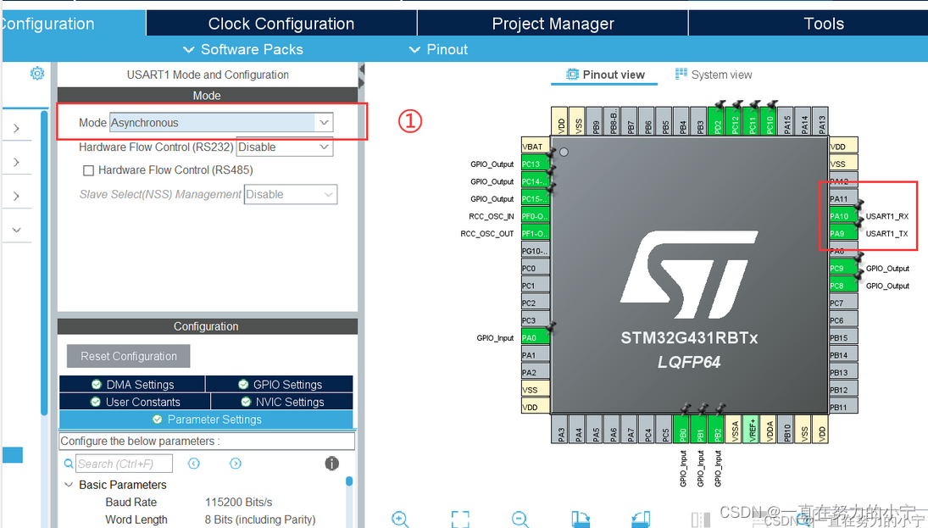Click the PC9 GPIO_Output pin
Screen dimensions: 928x528
tap(843, 268)
